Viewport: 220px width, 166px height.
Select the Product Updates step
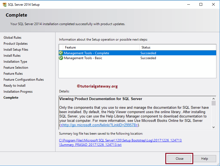pos(16,44)
